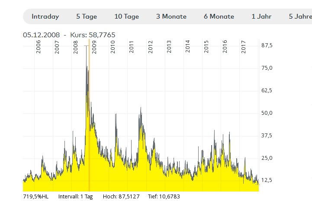
Task: Click the 2014 year label
Action: (187, 47)
